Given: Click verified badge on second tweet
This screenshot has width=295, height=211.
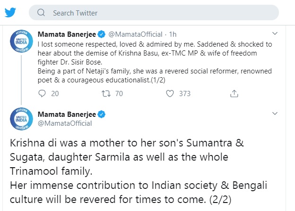Looking at the screenshot, I should point(102,114).
